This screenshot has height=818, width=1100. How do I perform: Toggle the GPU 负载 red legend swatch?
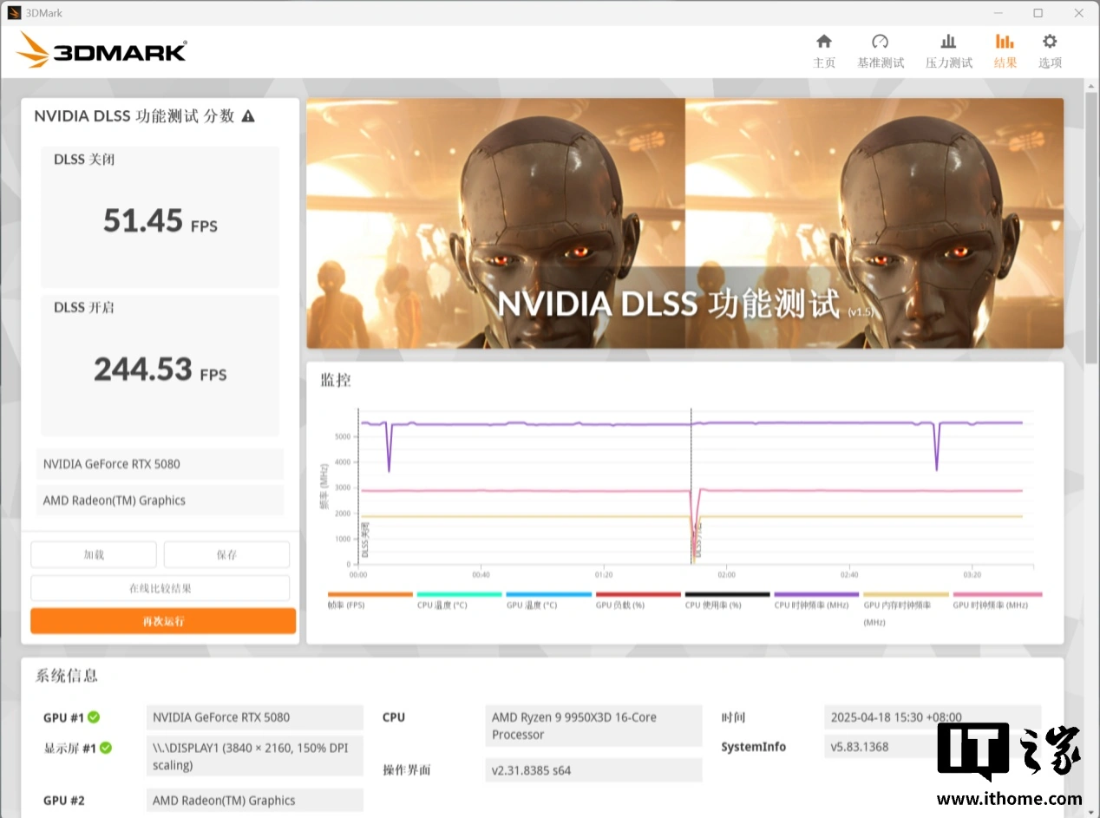(x=638, y=595)
